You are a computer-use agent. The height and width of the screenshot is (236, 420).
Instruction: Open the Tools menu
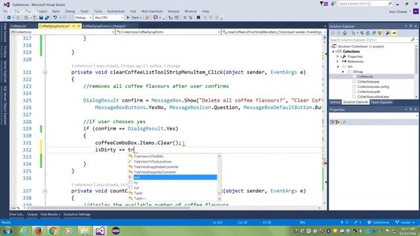tap(98, 11)
